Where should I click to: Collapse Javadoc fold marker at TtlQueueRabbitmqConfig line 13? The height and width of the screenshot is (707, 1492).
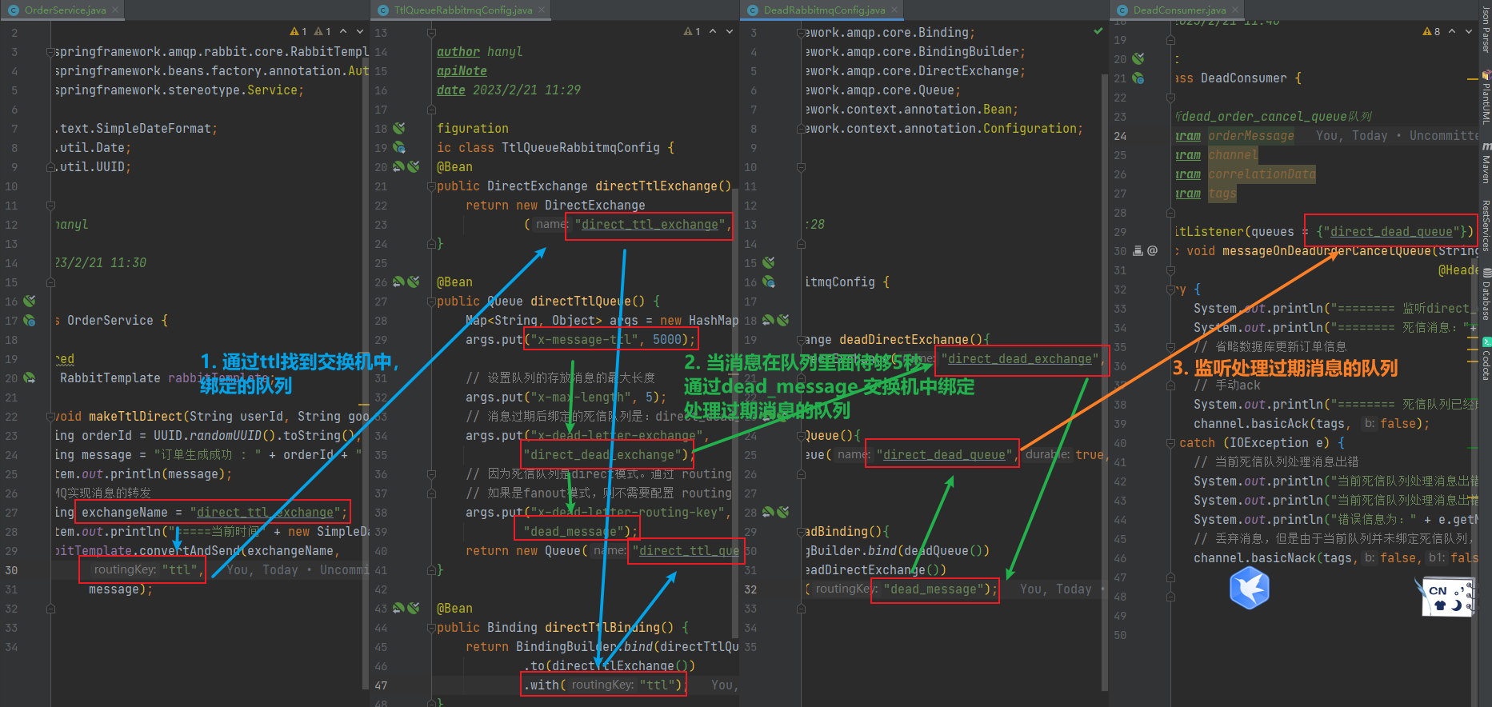coord(431,33)
